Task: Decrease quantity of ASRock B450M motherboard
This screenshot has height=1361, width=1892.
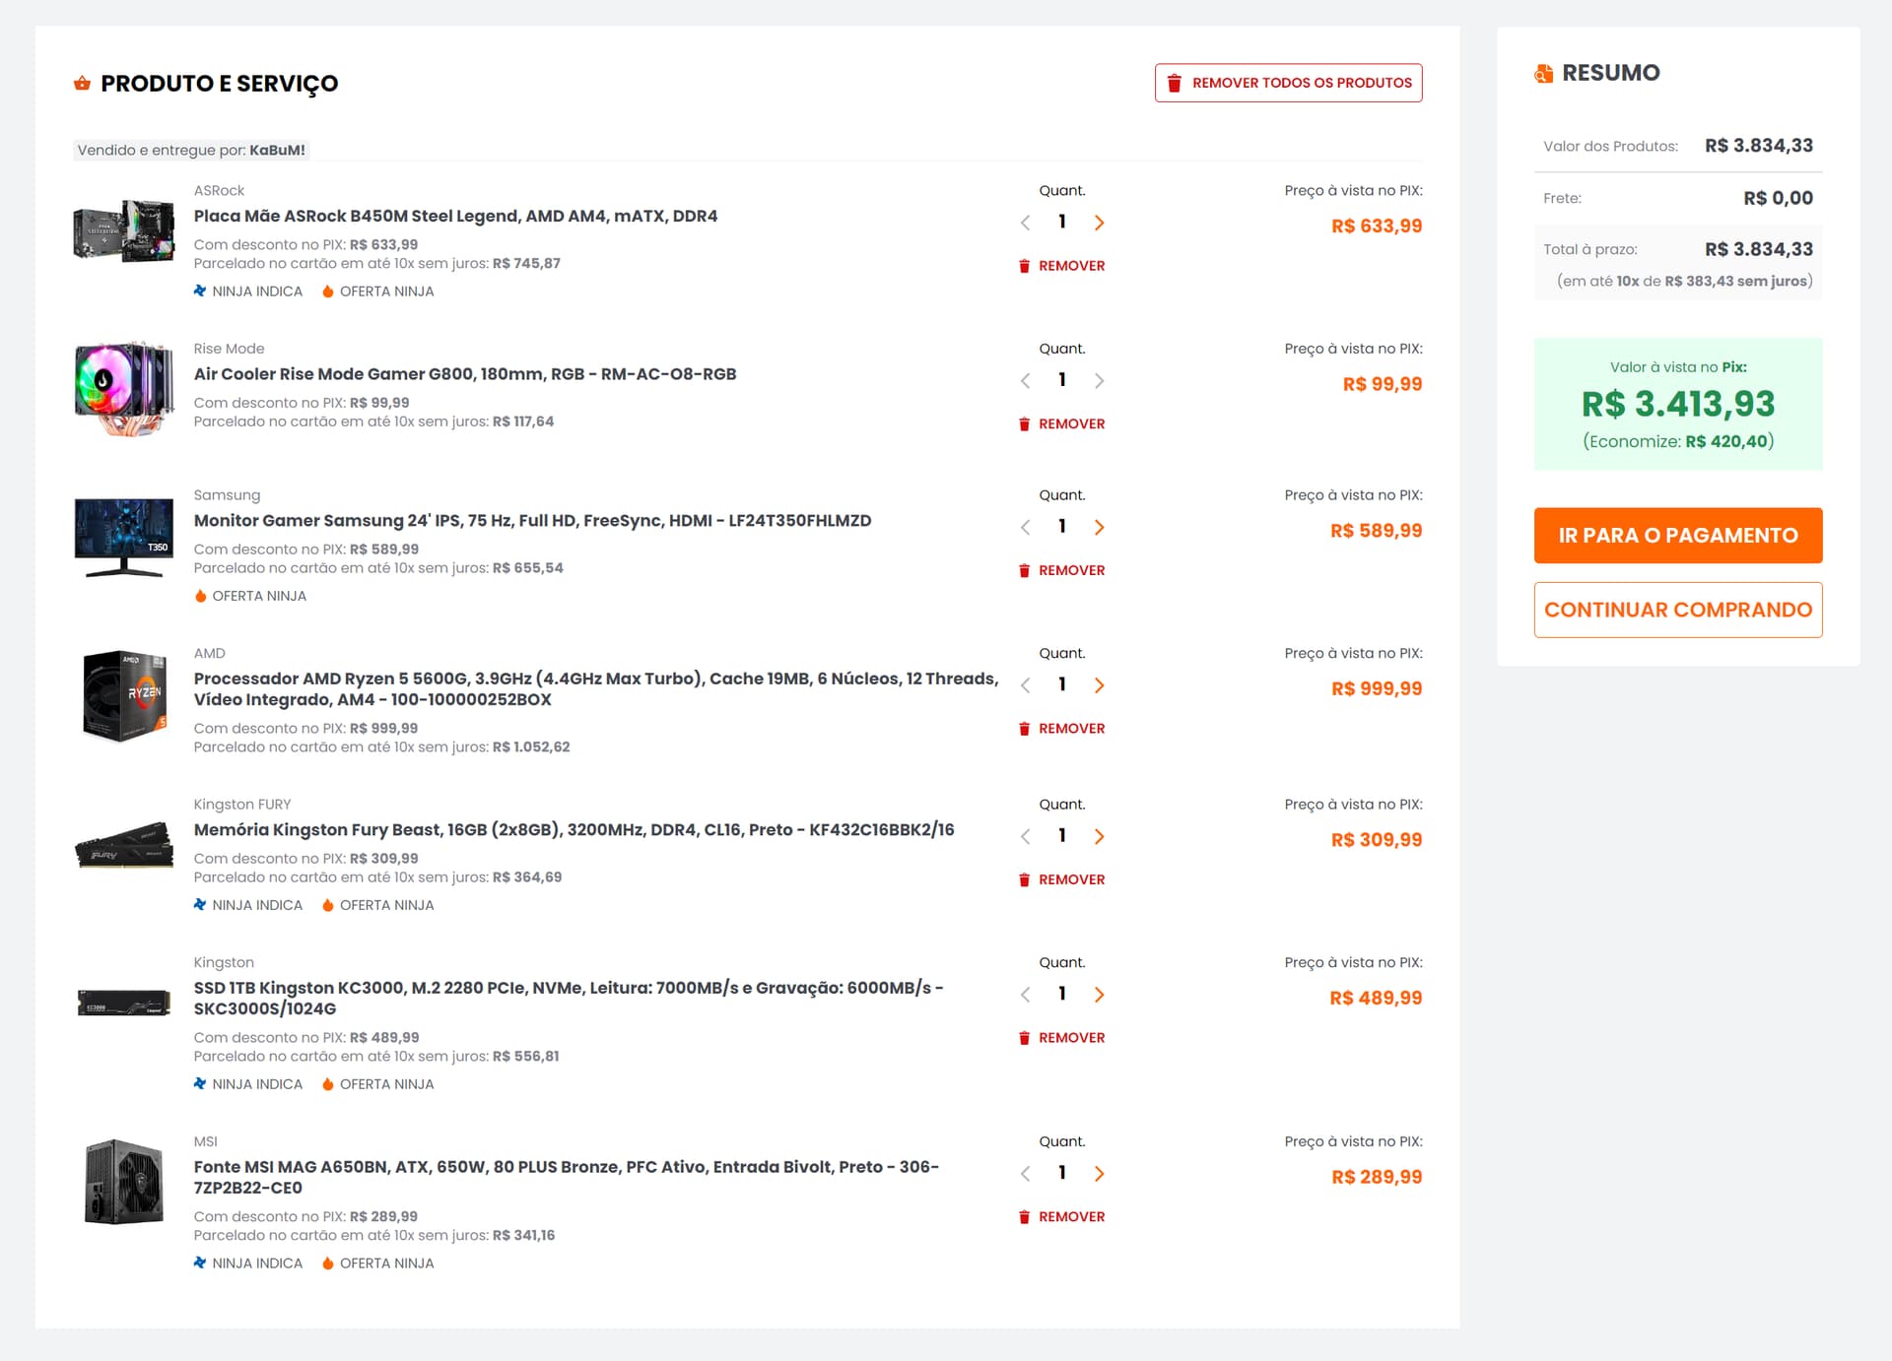Action: [x=1025, y=223]
